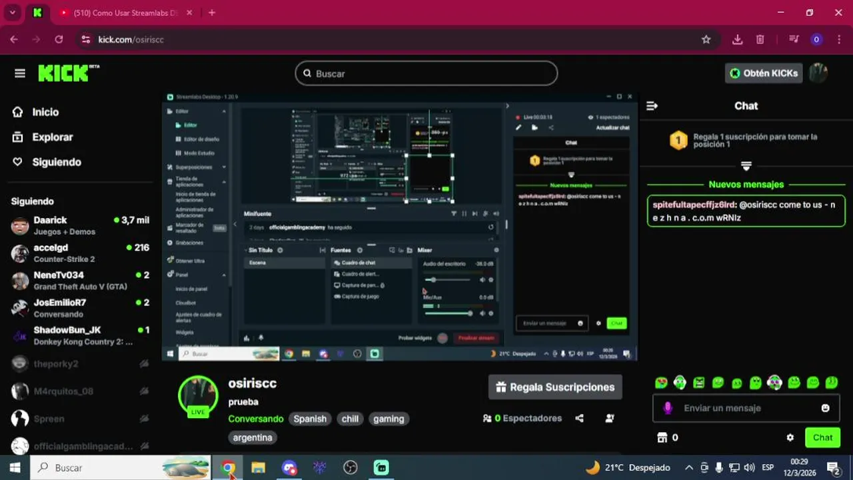Go back in the browser
The image size is (853, 480).
coord(14,39)
